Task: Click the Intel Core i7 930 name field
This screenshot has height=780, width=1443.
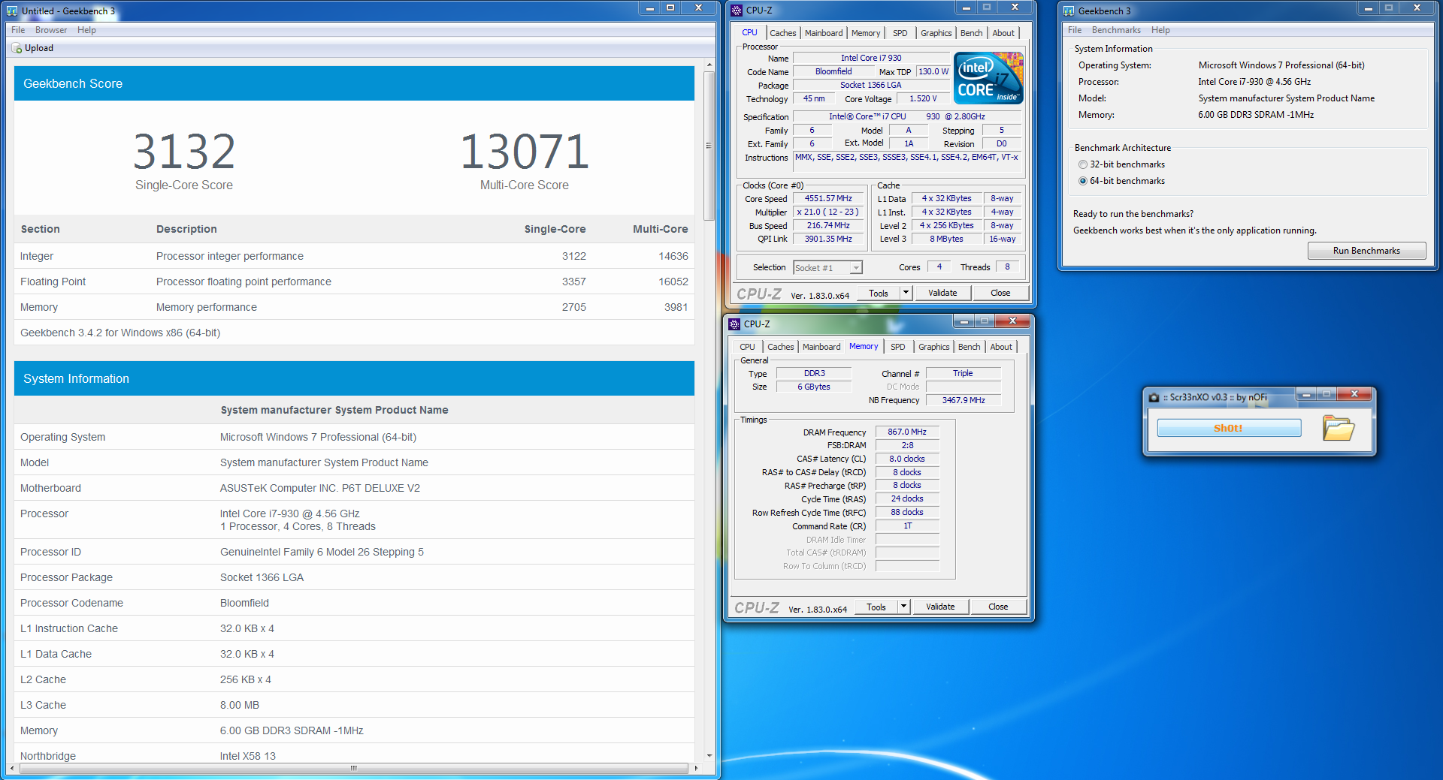Action: pyautogui.click(x=871, y=58)
